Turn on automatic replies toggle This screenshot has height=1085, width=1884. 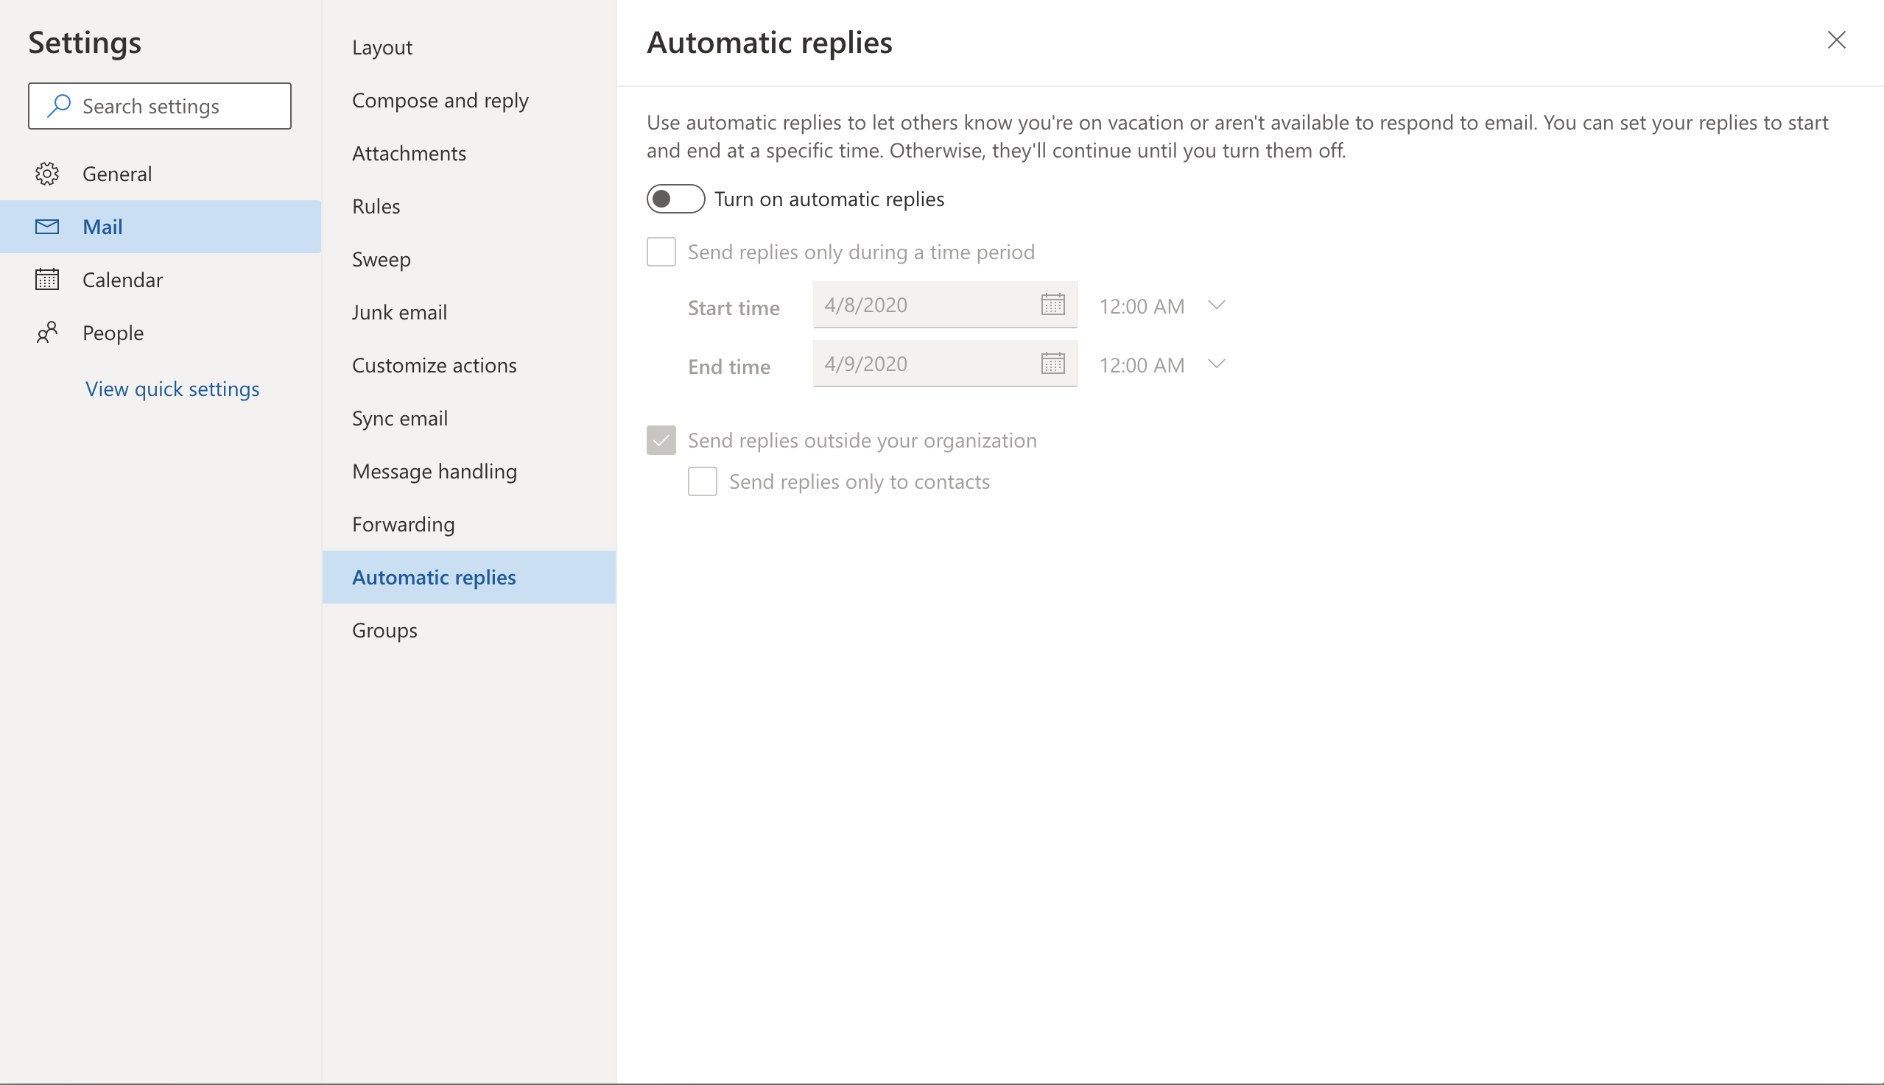click(675, 199)
